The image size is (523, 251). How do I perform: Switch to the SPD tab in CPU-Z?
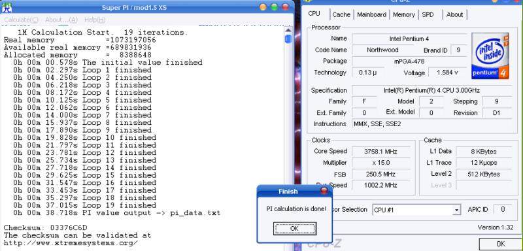[x=428, y=14]
